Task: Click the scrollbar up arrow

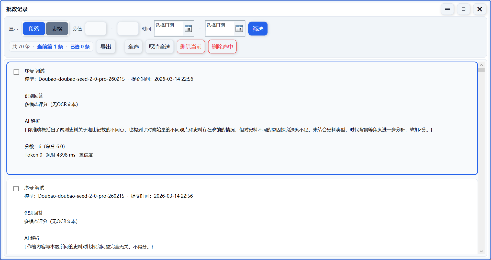Action: (481, 65)
